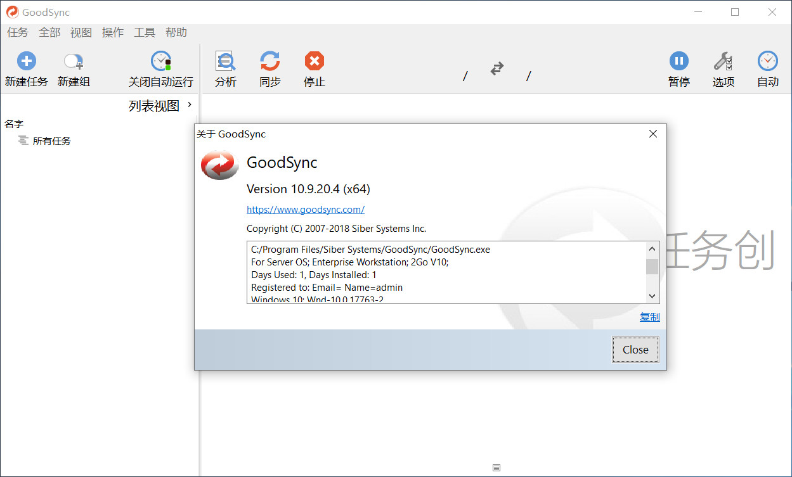792x477 pixels.
Task: Click the info box scrollbar thumb
Action: click(x=652, y=266)
